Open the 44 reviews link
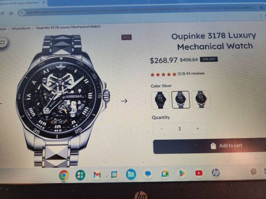Screen dimensions: 266x199 coord(195,73)
